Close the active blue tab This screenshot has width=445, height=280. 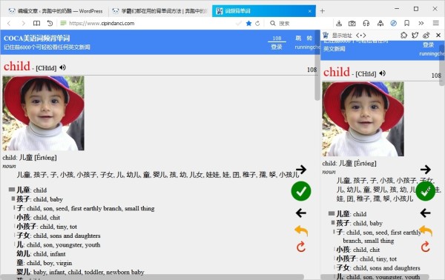tap(309, 11)
